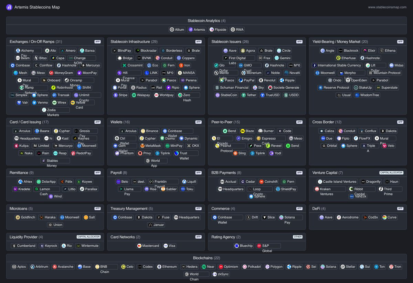Select the Solana Pay commerce chip
413x283 pixels.
(x=291, y=218)
